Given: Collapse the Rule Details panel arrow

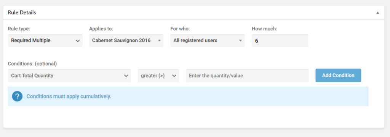Looking at the screenshot, I should (x=377, y=12).
